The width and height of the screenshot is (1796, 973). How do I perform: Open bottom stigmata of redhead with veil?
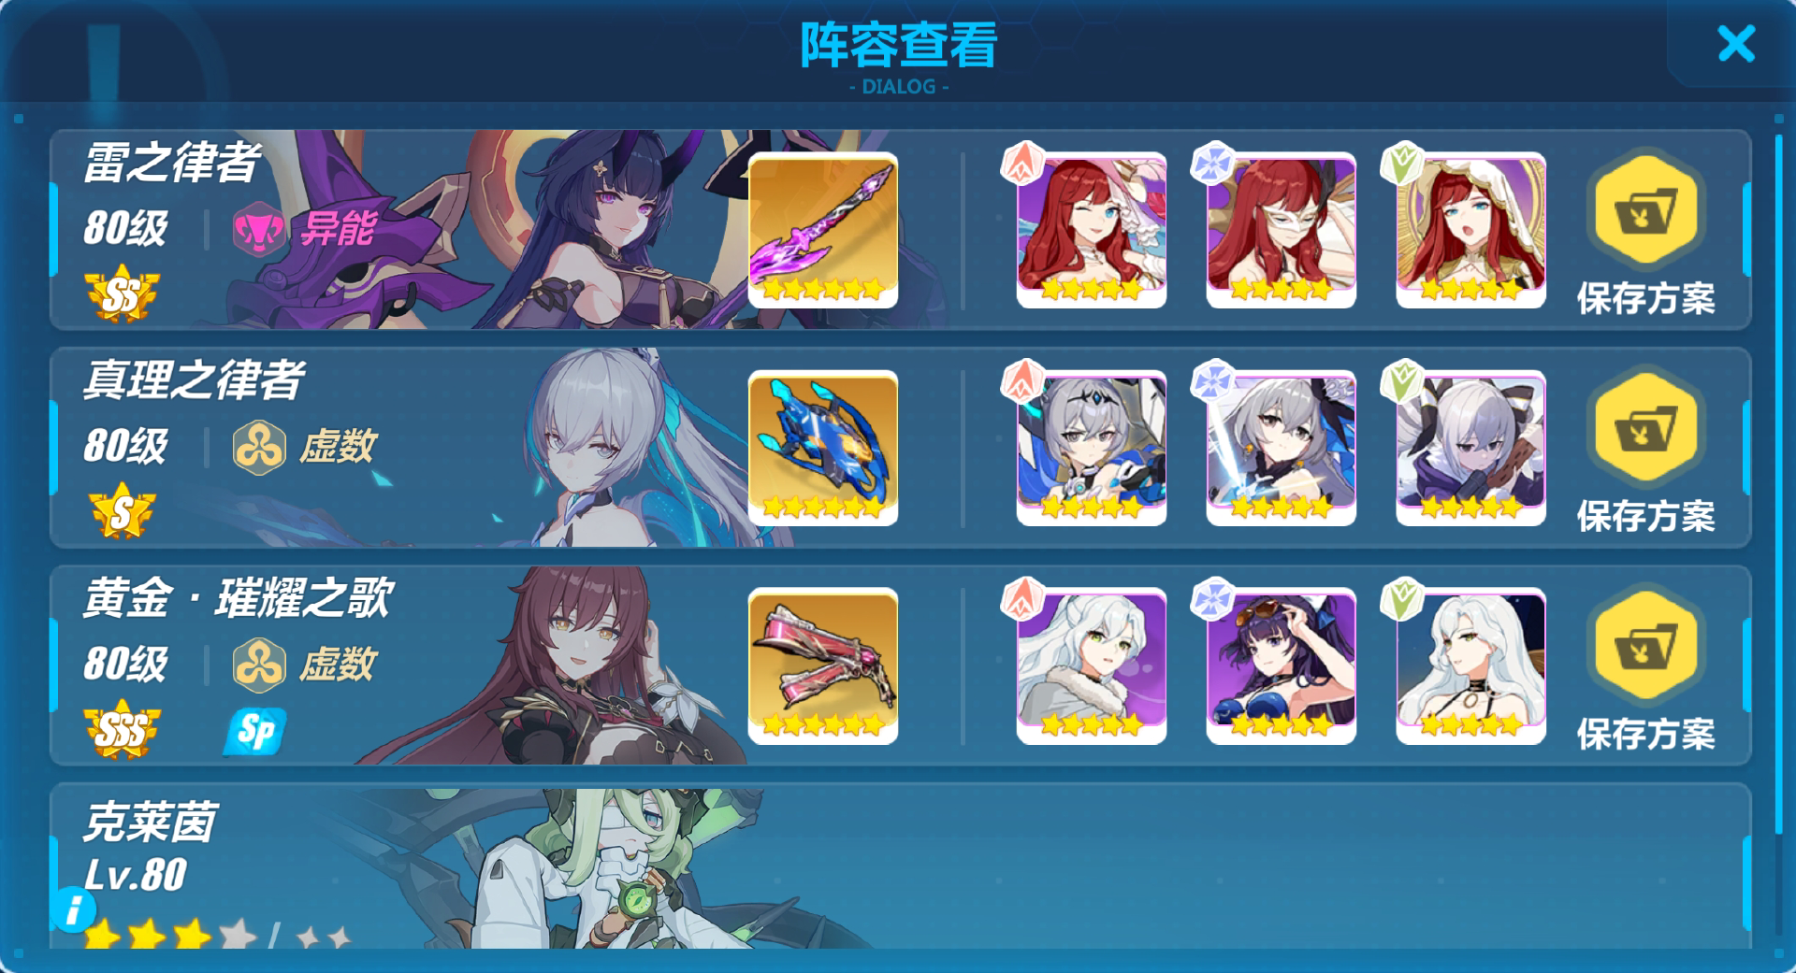(x=1470, y=230)
